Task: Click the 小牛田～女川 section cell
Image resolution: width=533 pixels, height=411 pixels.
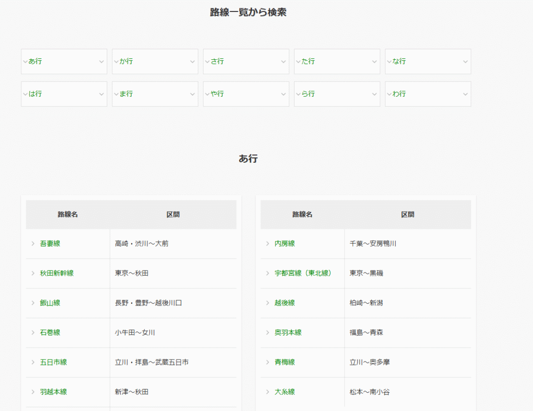Action: (173, 332)
